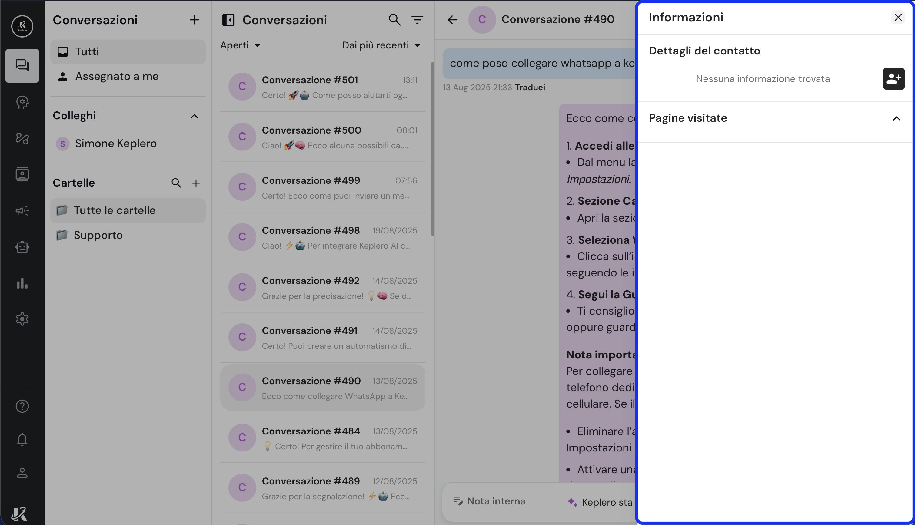Open the AI brain head sidebar icon
The width and height of the screenshot is (915, 525).
[22, 102]
